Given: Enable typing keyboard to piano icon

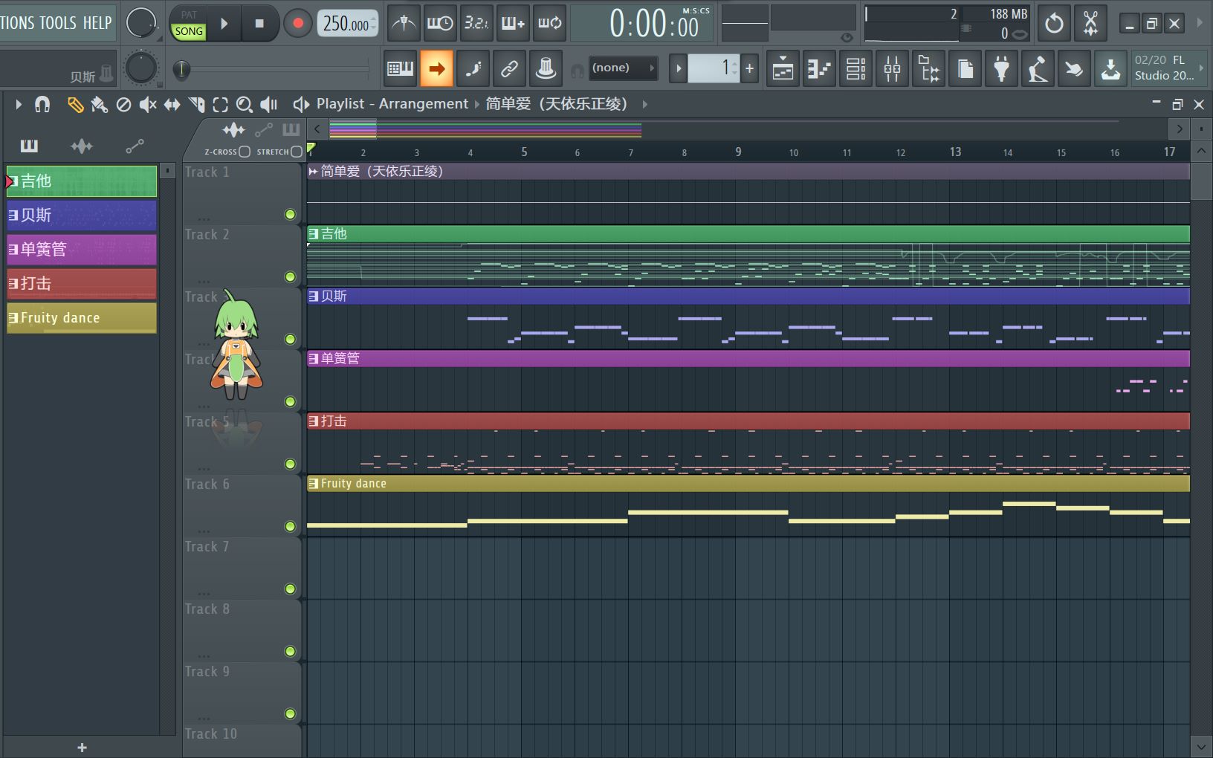Looking at the screenshot, I should coord(400,69).
